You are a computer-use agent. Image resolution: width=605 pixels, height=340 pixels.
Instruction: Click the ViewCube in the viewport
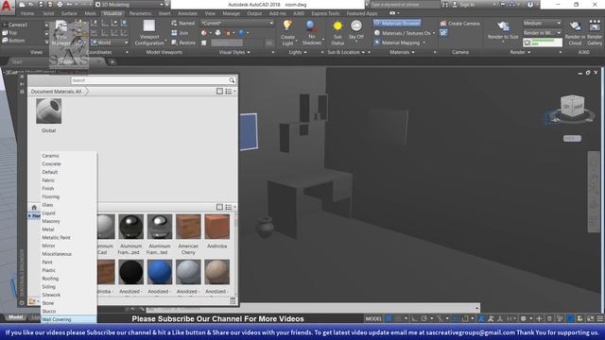tap(572, 106)
